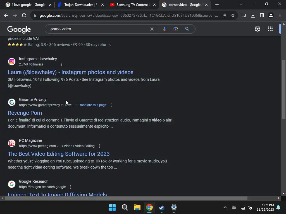Click the horizontal scrollbar thumb
The width and height of the screenshot is (286, 214).
point(126,198)
